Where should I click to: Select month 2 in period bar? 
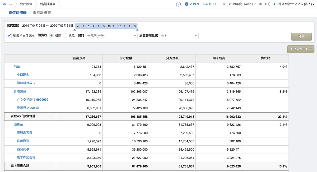(130, 26)
